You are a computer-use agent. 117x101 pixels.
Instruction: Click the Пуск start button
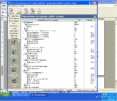[x=5, y=95]
